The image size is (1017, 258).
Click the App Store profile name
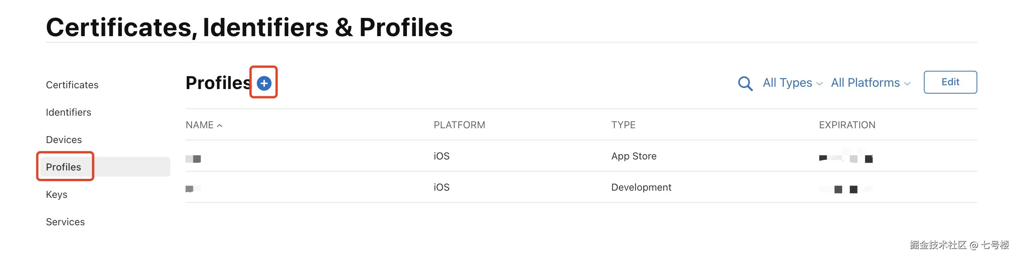click(194, 159)
